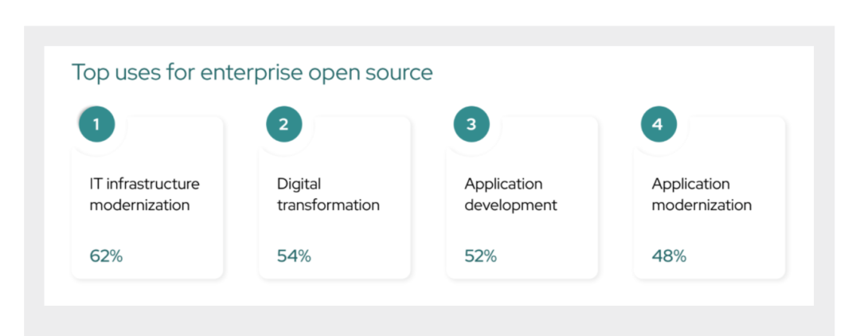Screen dimensions: 860x336
Task: Click 'Application' in the third card
Action: (x=503, y=184)
